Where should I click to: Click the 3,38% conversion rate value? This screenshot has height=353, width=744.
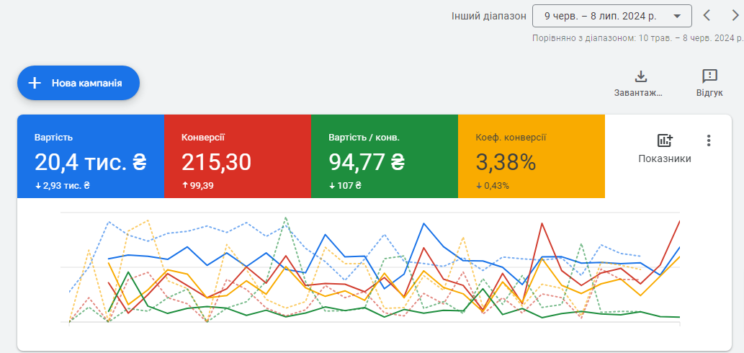[506, 163]
